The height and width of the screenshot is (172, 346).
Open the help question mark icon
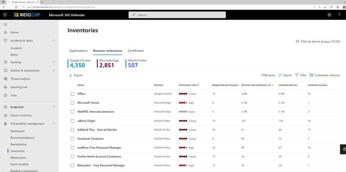click(x=339, y=15)
